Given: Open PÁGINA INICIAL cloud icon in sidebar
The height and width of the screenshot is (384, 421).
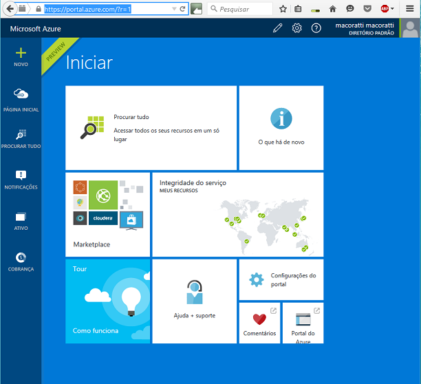Looking at the screenshot, I should pos(21,94).
